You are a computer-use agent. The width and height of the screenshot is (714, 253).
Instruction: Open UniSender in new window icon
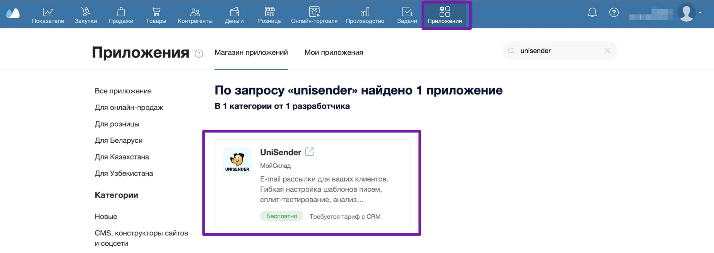tap(309, 152)
